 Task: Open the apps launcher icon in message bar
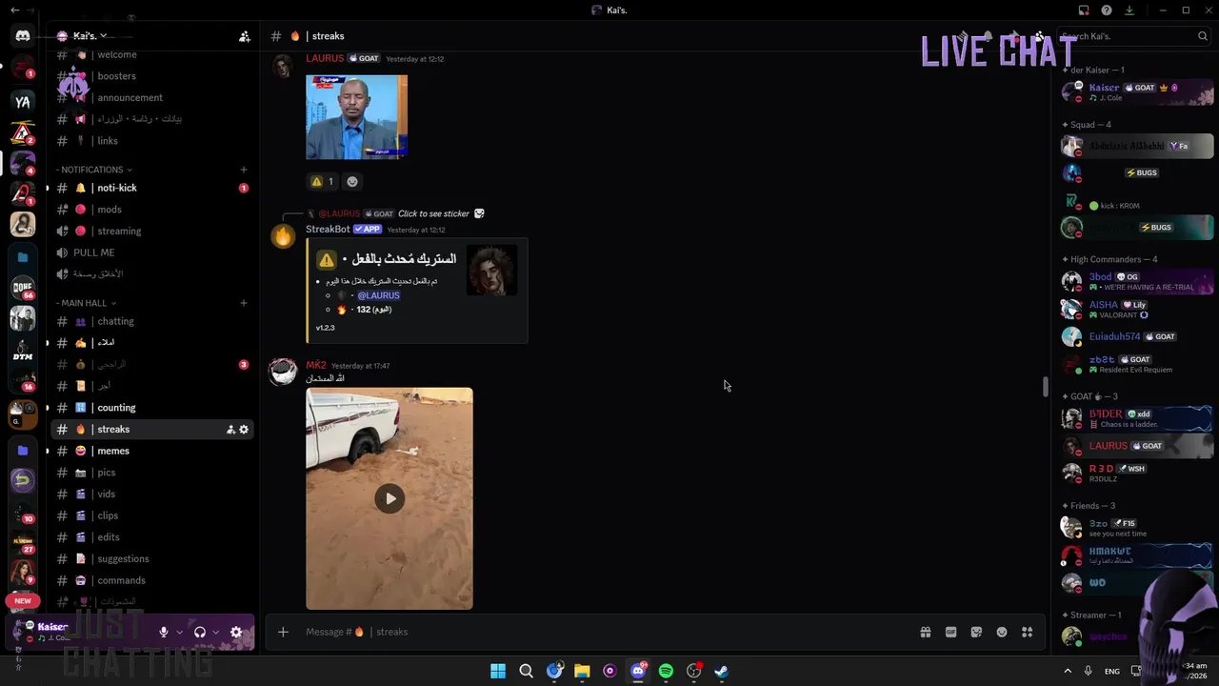click(x=1028, y=632)
